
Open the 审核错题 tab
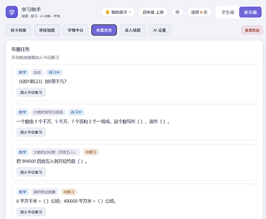[47, 30]
